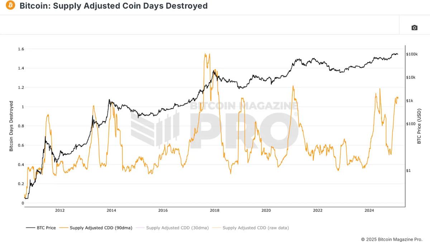Toggle Supply Adjusted CDD (90dma) legend entry
The image size is (430, 242).
[x=96, y=228]
